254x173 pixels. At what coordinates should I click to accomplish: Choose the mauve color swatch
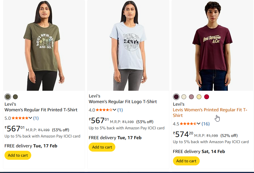click(x=192, y=97)
